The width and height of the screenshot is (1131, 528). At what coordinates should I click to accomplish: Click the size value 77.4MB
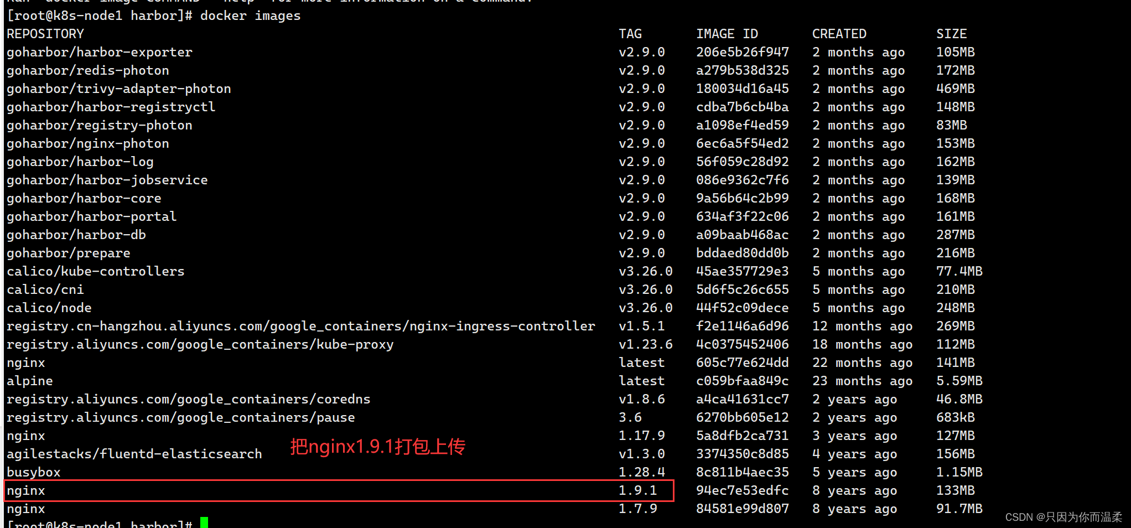[x=959, y=272]
